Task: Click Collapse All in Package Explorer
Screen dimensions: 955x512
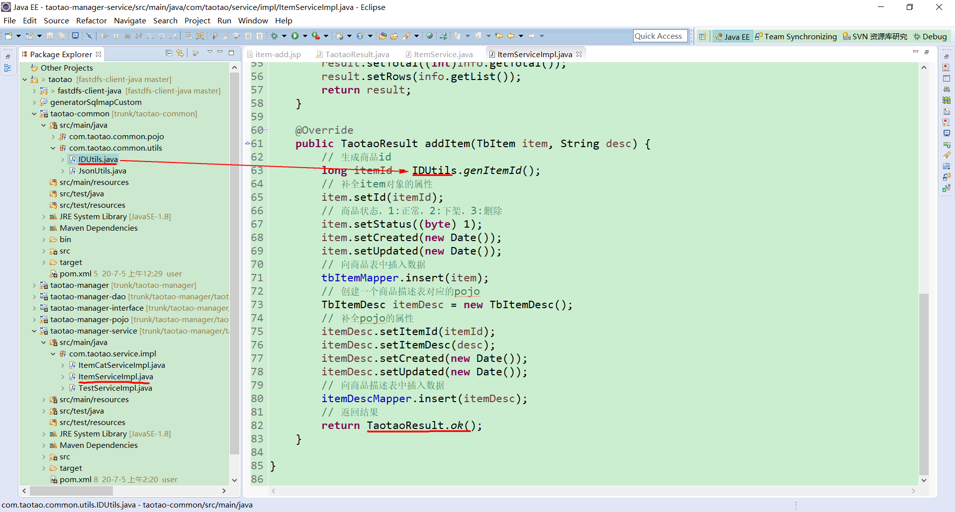Action: (169, 53)
